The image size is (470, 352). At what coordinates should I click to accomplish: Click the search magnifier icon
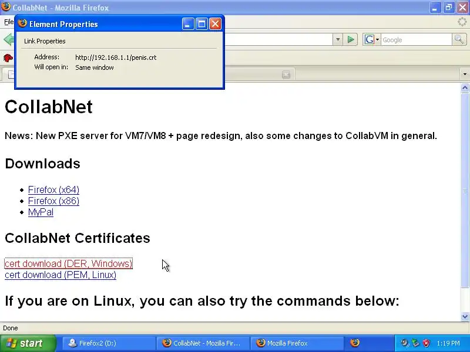point(459,39)
